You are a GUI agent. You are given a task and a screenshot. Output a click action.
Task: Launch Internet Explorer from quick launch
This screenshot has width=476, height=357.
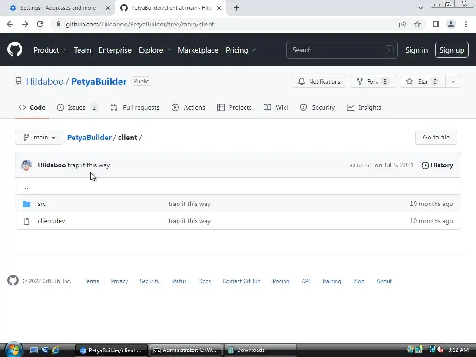(55, 350)
